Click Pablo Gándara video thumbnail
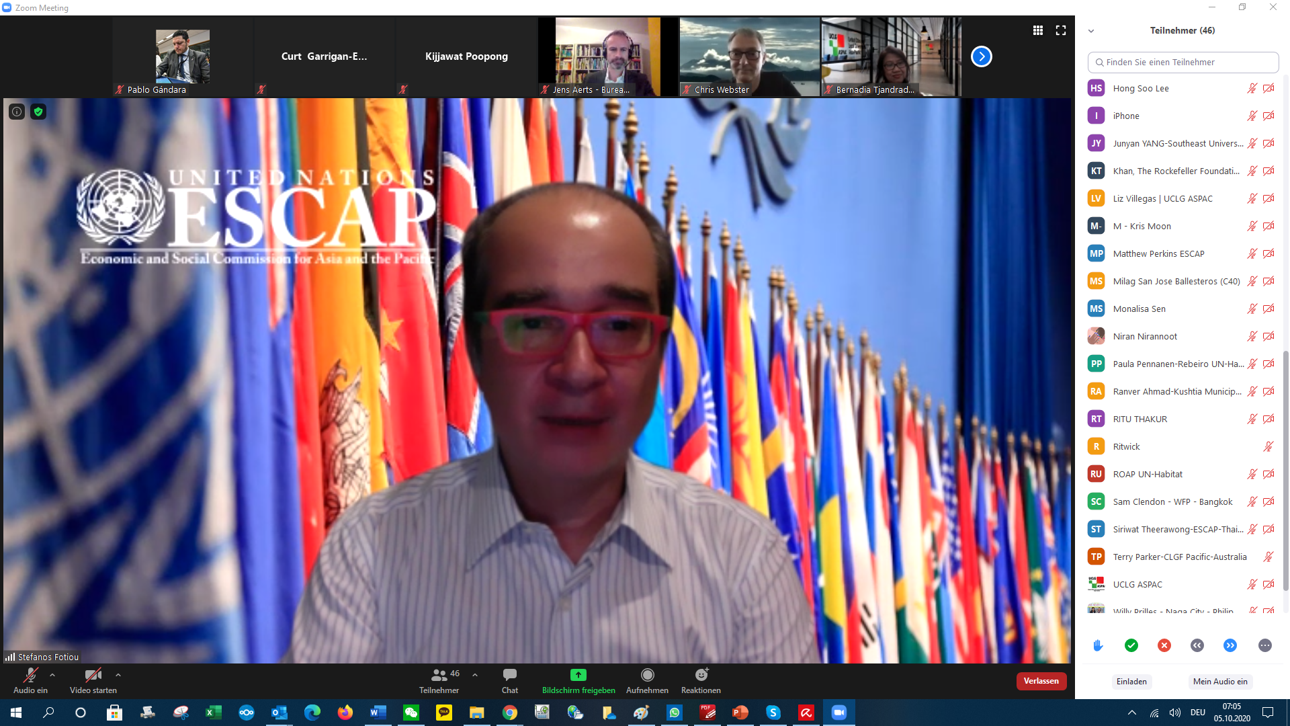 coord(183,57)
